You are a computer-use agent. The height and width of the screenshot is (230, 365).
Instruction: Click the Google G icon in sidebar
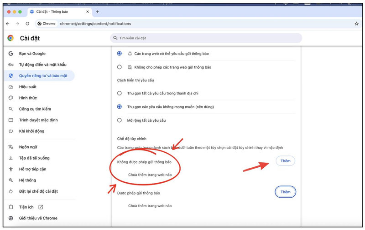(10, 54)
